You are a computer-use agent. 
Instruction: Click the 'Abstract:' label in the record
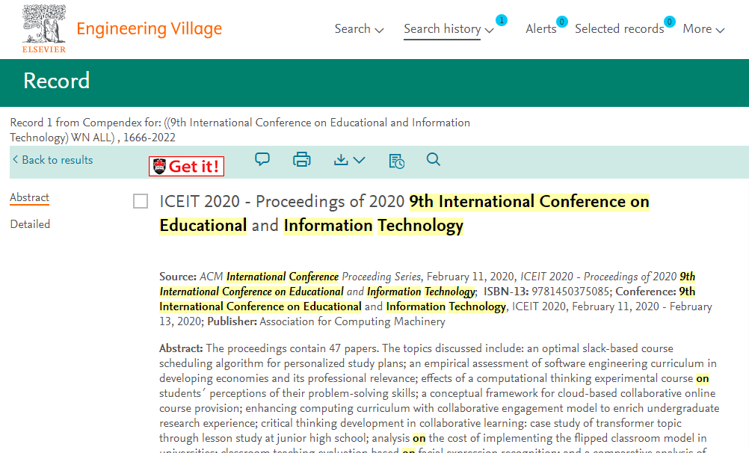tap(181, 348)
